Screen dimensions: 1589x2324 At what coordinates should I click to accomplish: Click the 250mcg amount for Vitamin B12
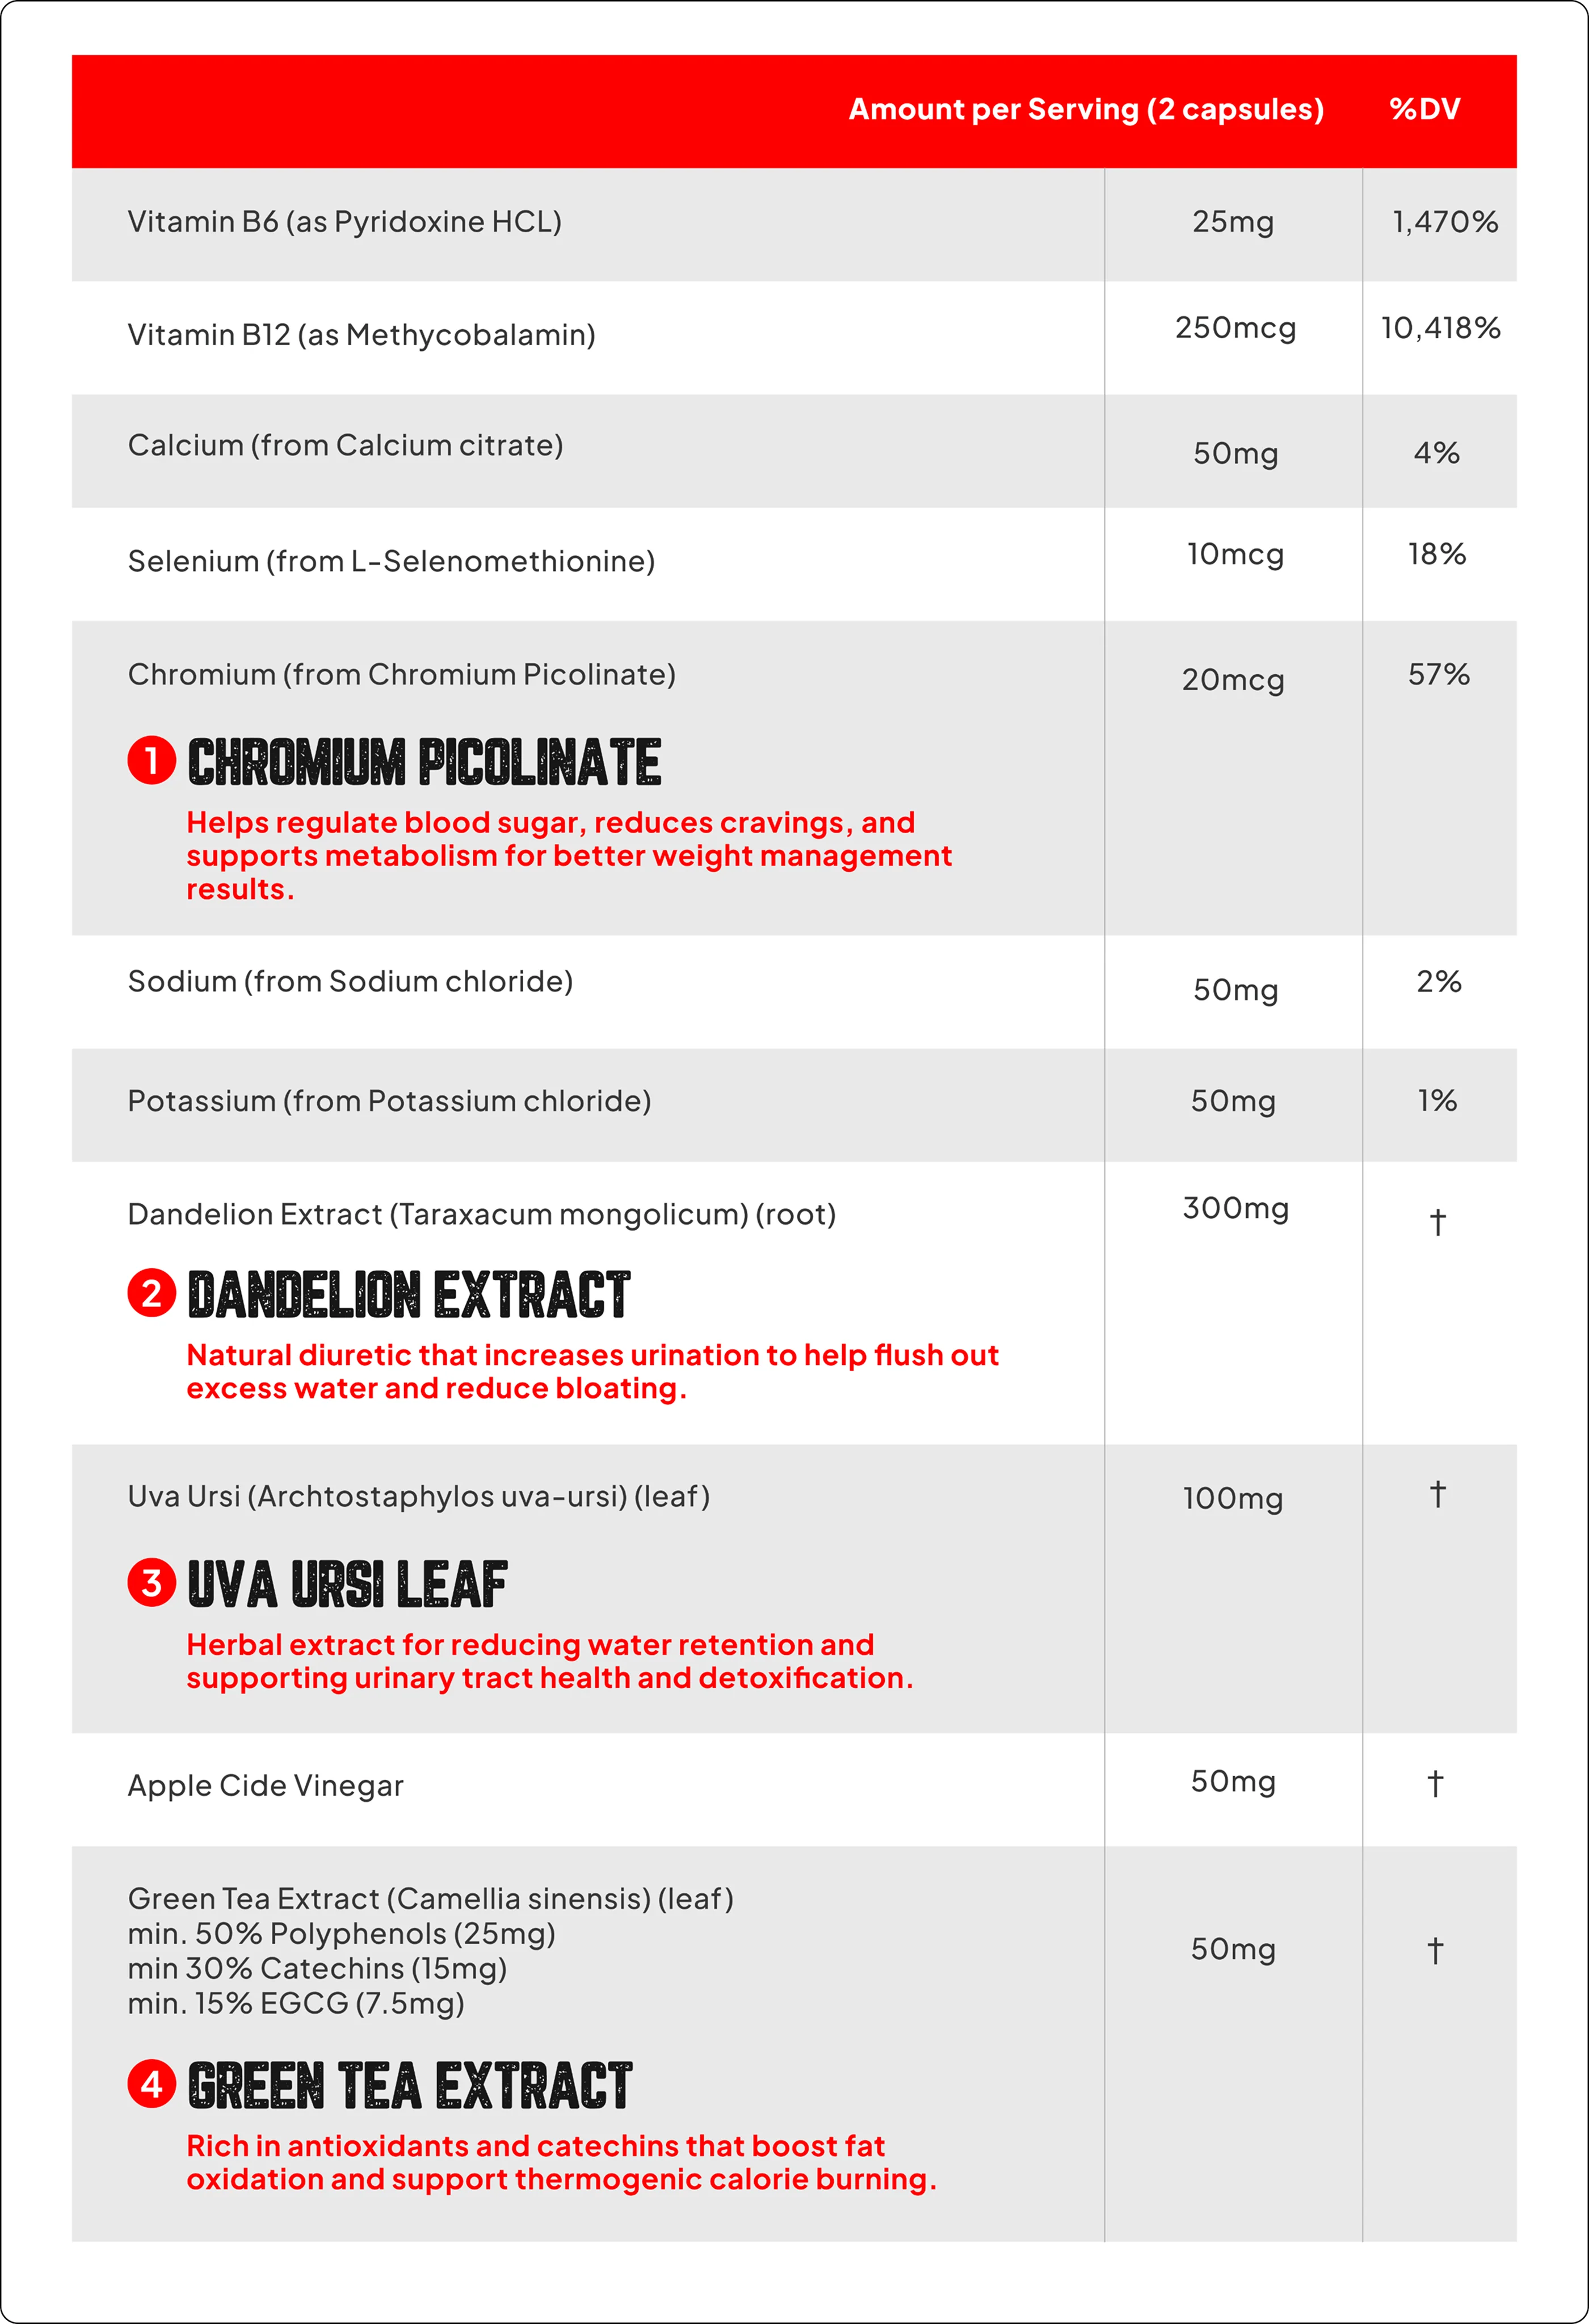[1235, 328]
